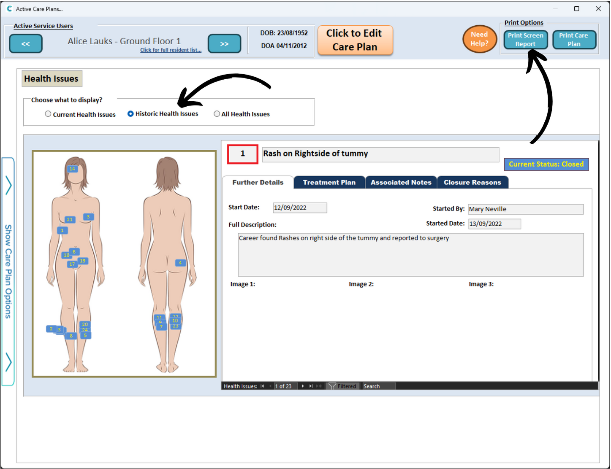
Task: Click the Search field in record navigator
Action: pos(379,386)
